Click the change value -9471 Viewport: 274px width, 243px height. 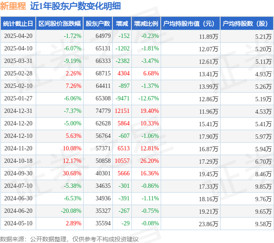[x=122, y=98]
